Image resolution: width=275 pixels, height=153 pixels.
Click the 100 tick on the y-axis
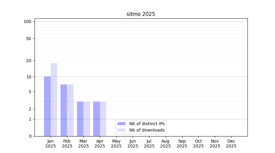click(28, 21)
